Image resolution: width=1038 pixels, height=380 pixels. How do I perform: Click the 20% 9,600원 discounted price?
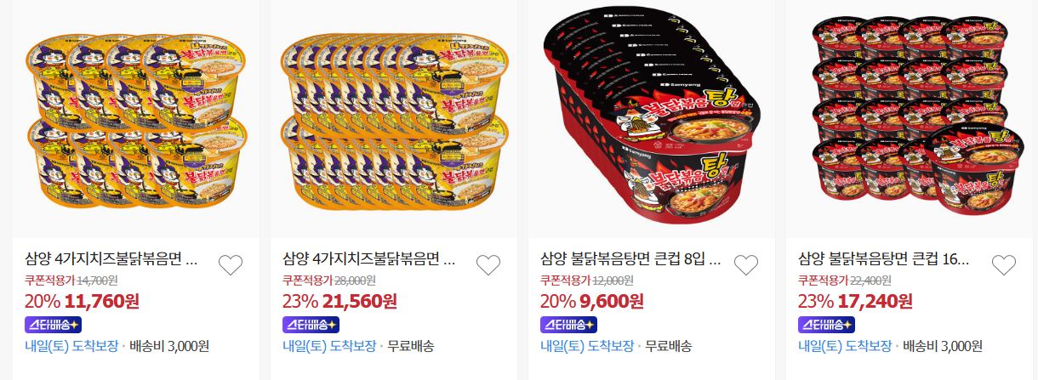coord(592,301)
